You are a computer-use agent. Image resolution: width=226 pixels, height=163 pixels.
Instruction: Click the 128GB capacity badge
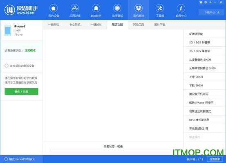coord(18,30)
